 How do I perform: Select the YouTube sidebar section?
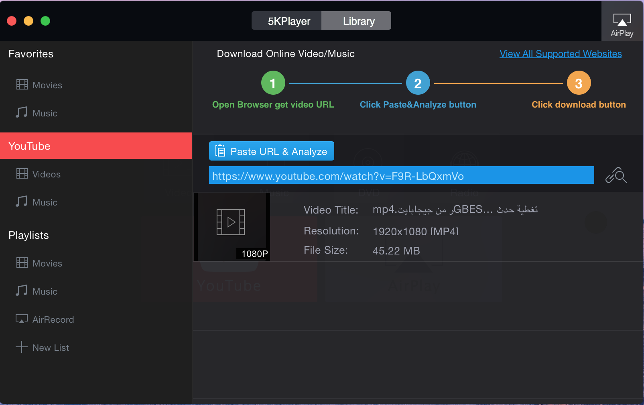pos(96,146)
